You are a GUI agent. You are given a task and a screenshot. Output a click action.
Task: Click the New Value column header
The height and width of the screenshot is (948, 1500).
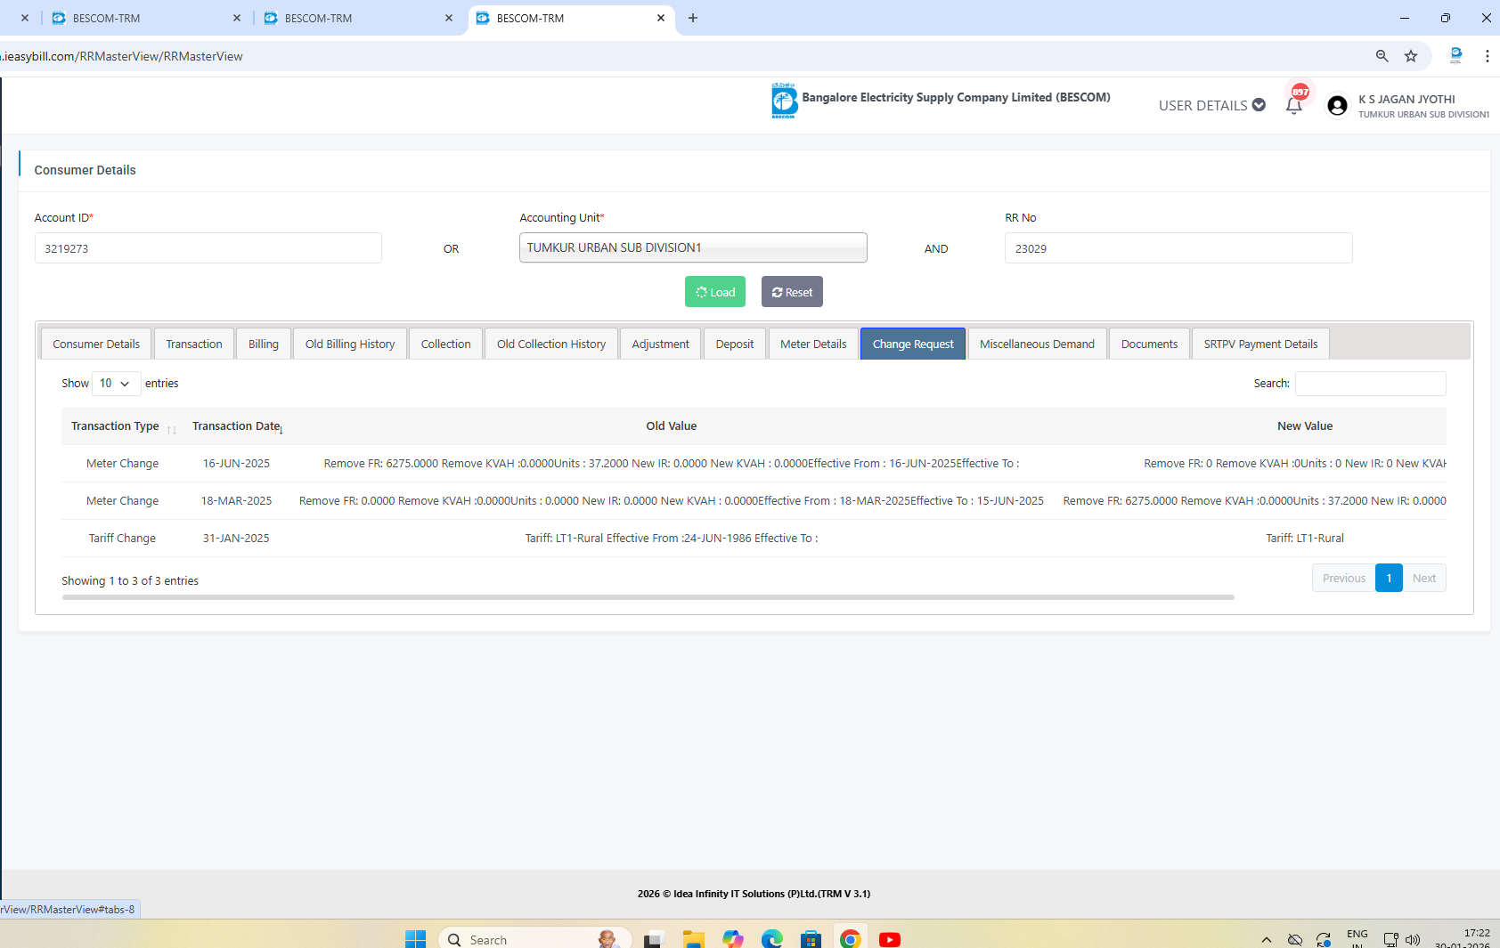(x=1305, y=426)
